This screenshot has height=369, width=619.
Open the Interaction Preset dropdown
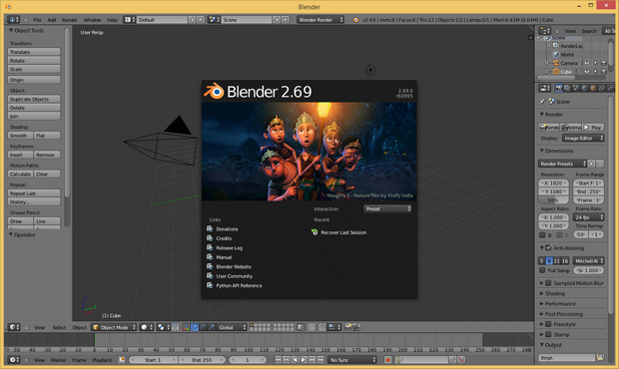(x=387, y=208)
